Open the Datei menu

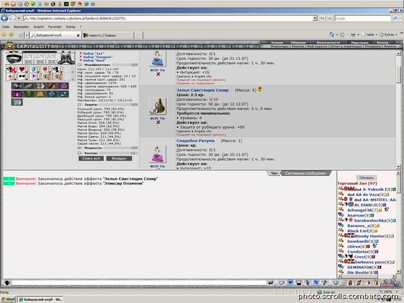(5, 27)
